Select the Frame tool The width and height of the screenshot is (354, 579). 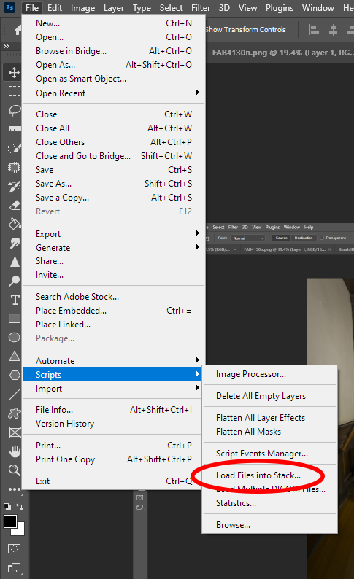tap(14, 432)
